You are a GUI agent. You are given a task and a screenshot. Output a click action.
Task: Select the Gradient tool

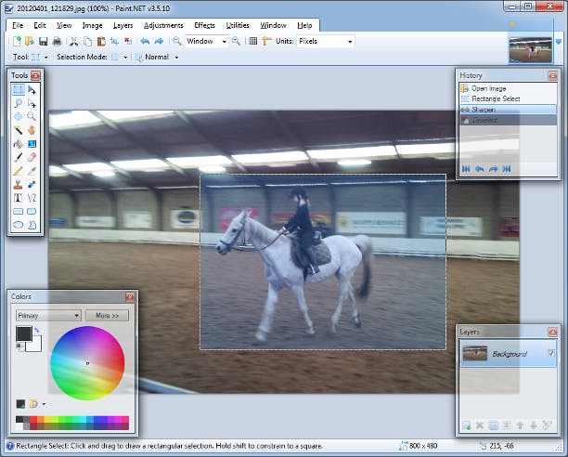tap(32, 144)
